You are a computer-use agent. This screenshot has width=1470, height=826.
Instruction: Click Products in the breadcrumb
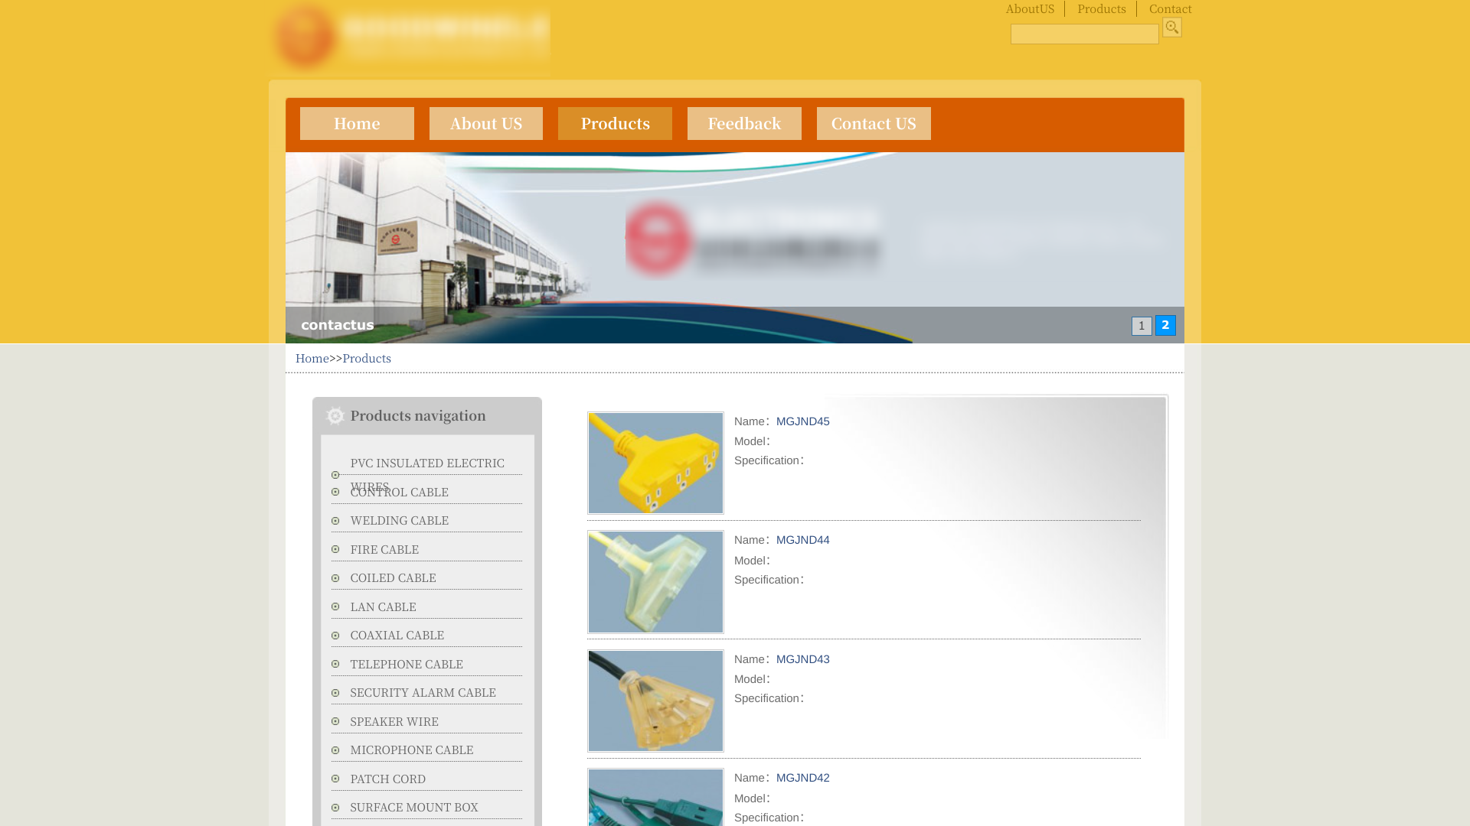click(367, 358)
